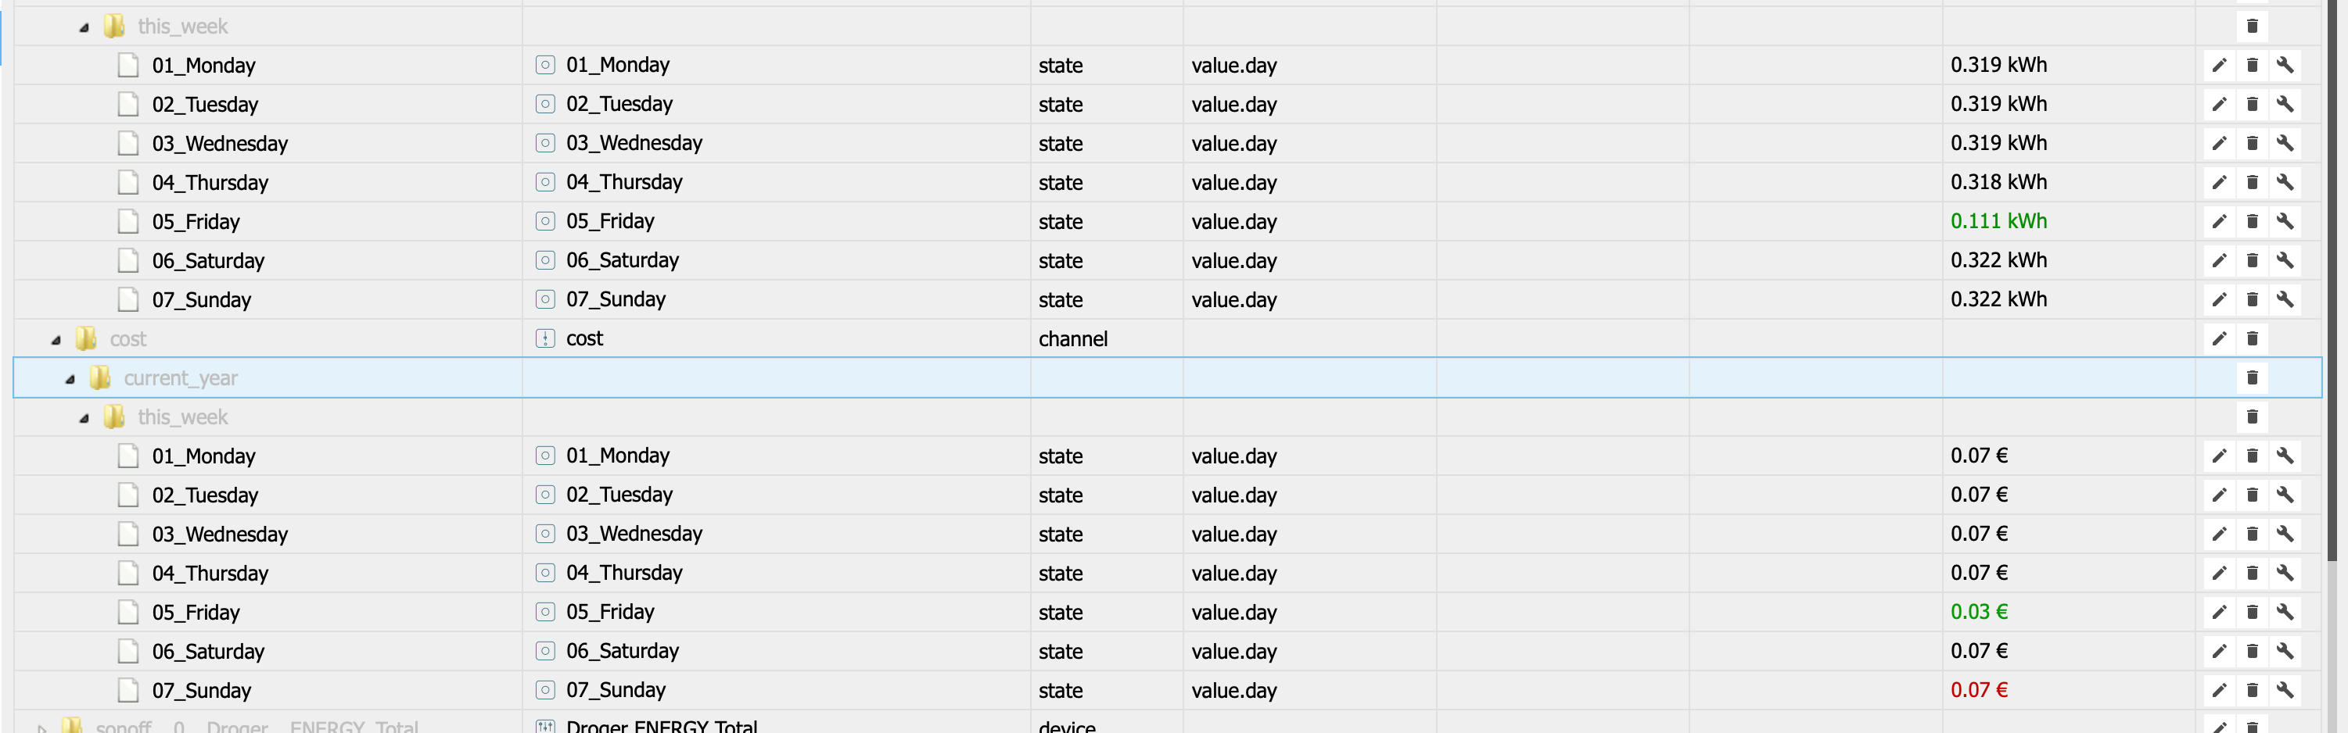The image size is (2348, 733).
Task: Delete the this_week folder under current_year
Action: (x=2251, y=417)
